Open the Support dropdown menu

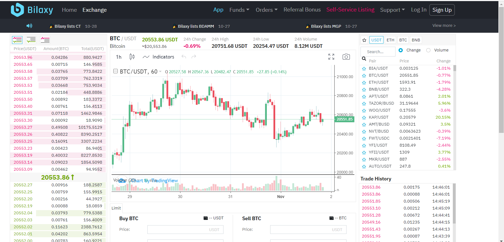pos(392,10)
